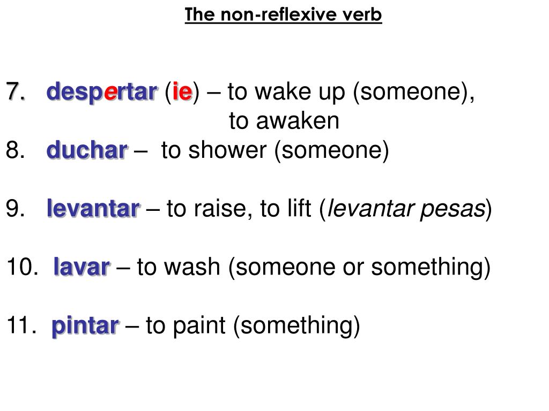Click list number 10
This screenshot has height=411, width=549.
[x=23, y=267]
